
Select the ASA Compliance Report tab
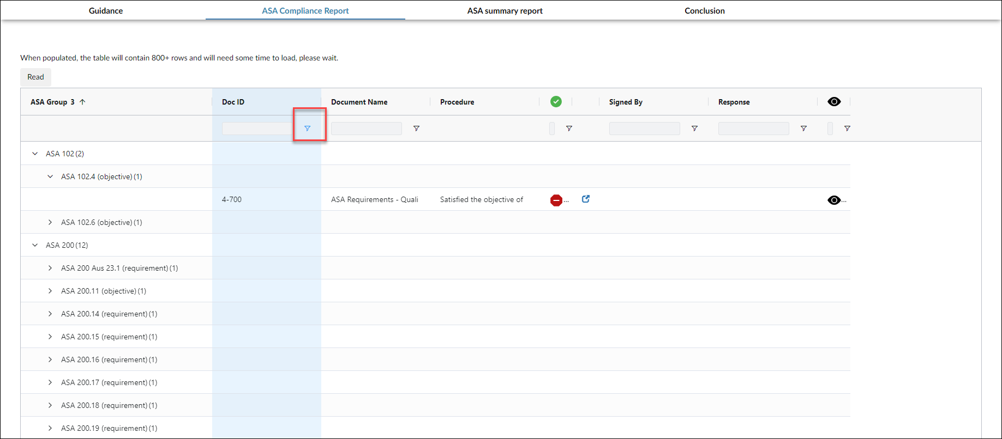(x=305, y=10)
